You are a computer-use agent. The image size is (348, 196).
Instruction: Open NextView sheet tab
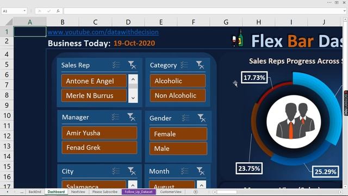pyautogui.click(x=78, y=192)
